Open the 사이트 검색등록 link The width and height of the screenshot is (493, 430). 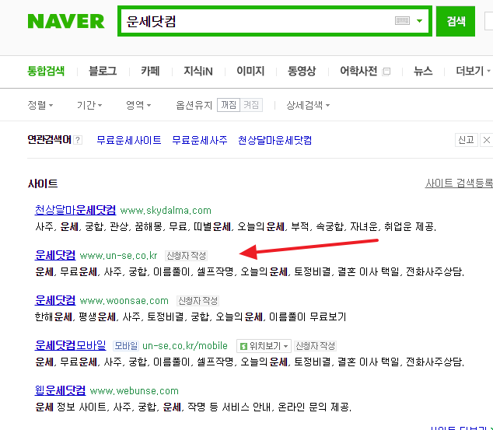[x=459, y=183]
